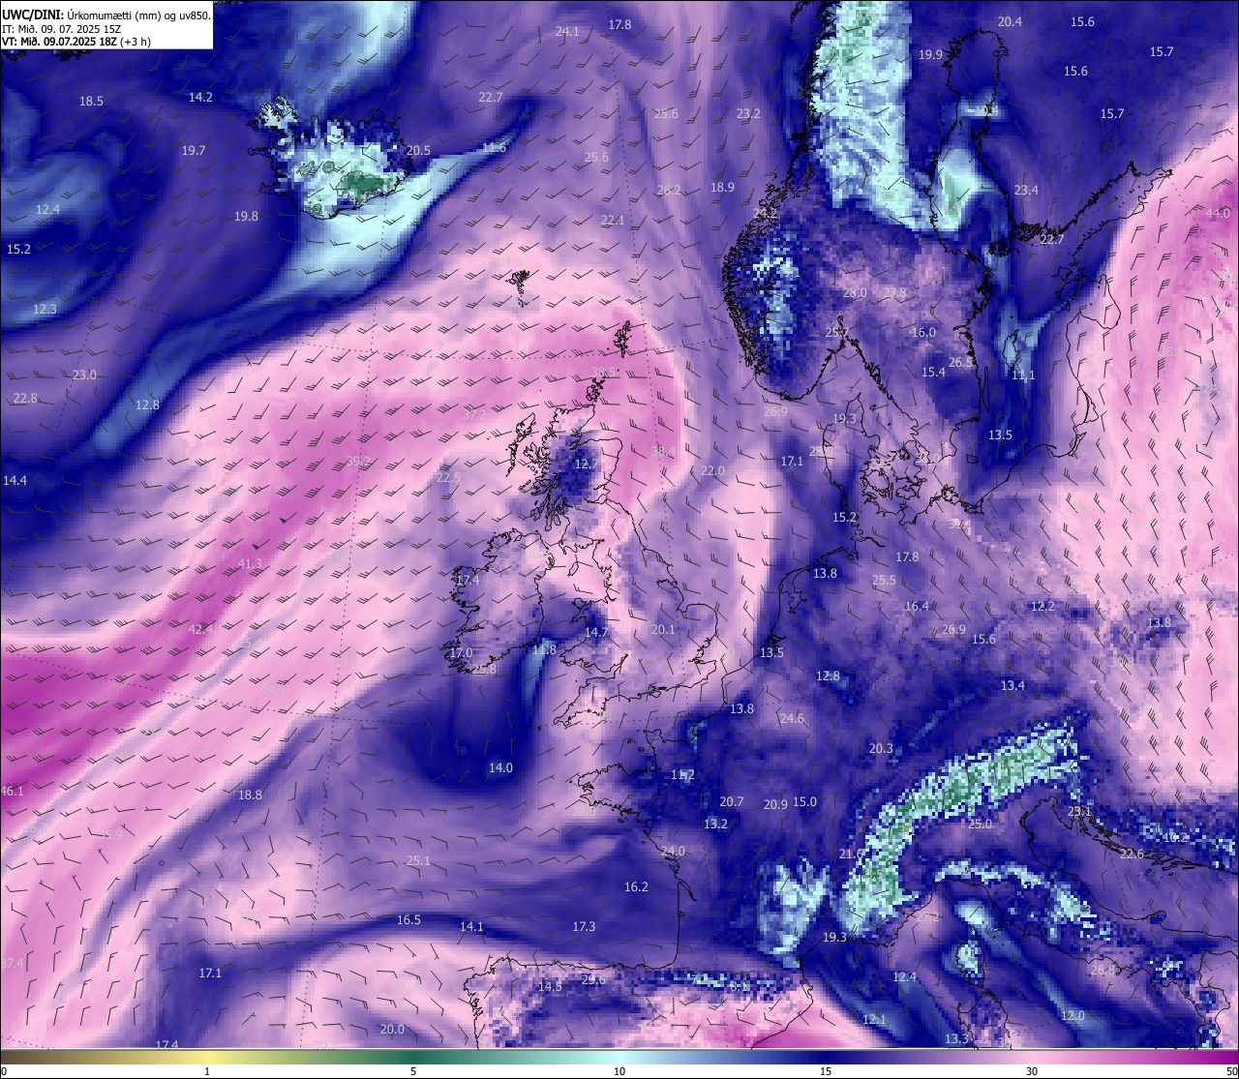Click the 15.4 value label
The image size is (1239, 1079).
pos(933,372)
